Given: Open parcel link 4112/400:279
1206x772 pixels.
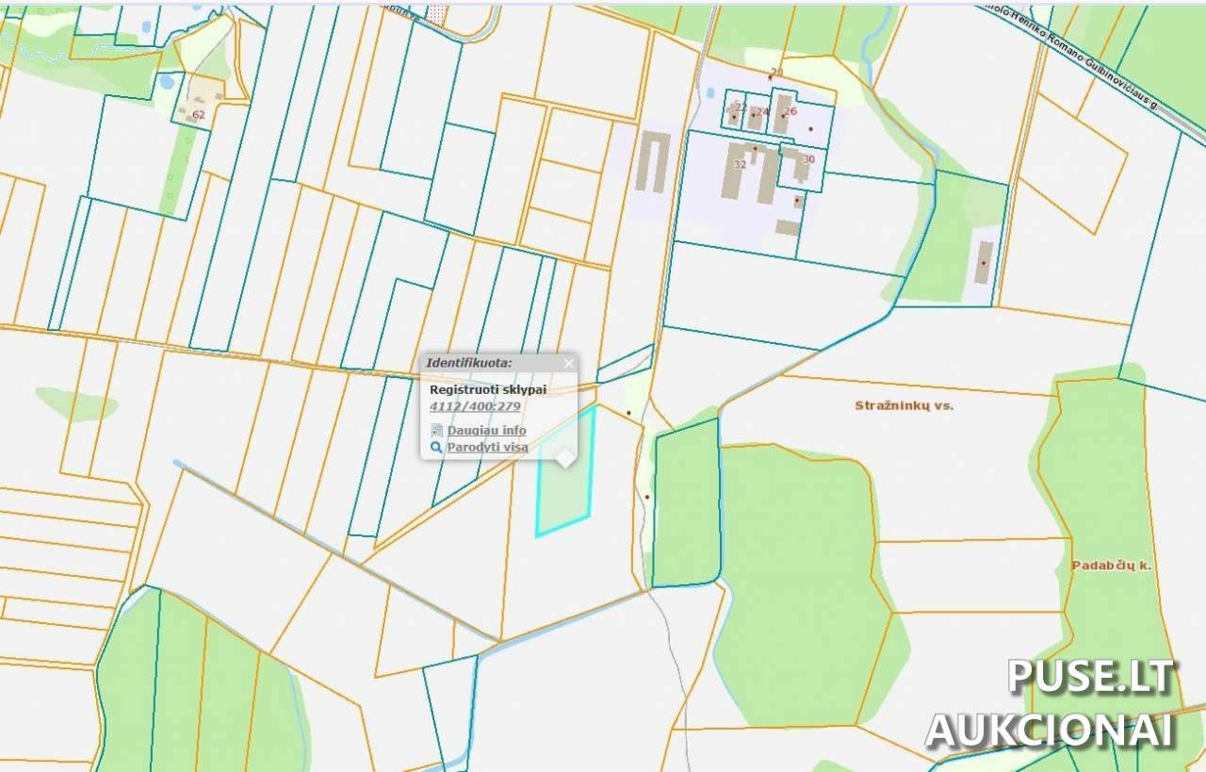Looking at the screenshot, I should (x=475, y=406).
